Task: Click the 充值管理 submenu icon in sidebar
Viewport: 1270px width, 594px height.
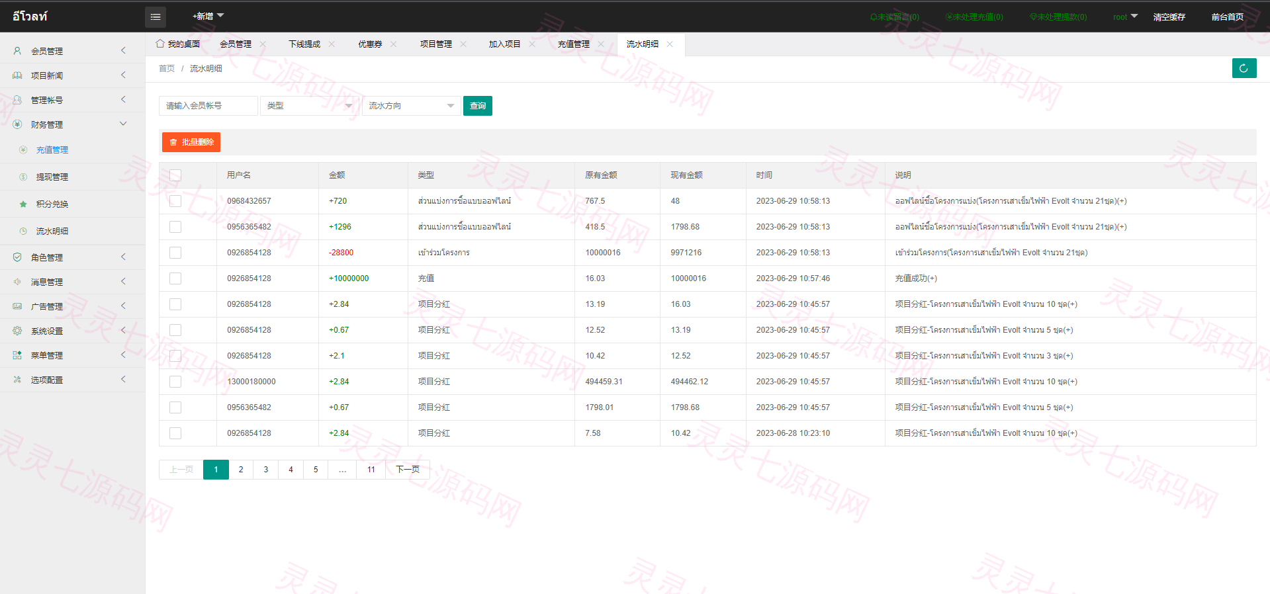Action: [x=23, y=150]
